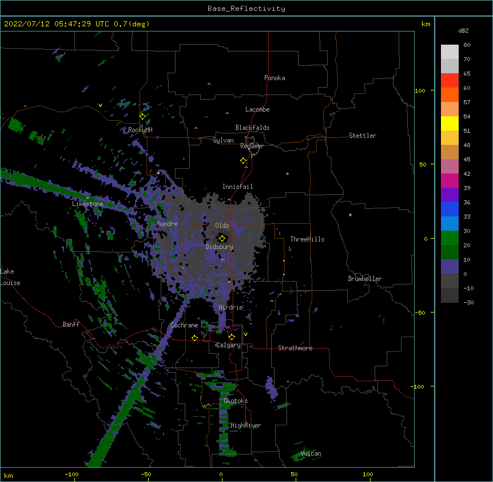Click the yellow V marker east of Calgary
The image size is (493, 482).
pyautogui.click(x=245, y=334)
